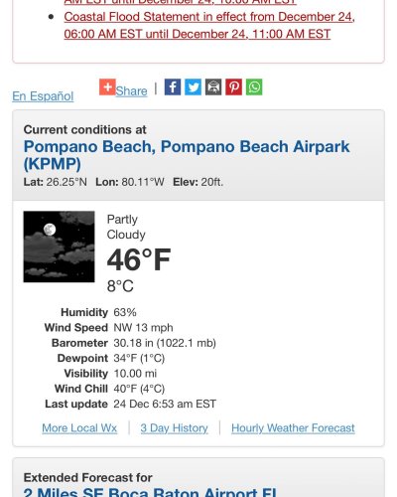Click the Last update timestamp text
The height and width of the screenshot is (497, 397).
[x=165, y=404]
